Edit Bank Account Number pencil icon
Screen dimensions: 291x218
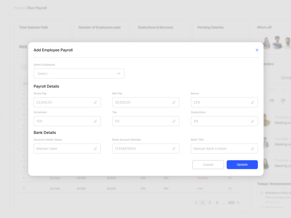(174, 149)
